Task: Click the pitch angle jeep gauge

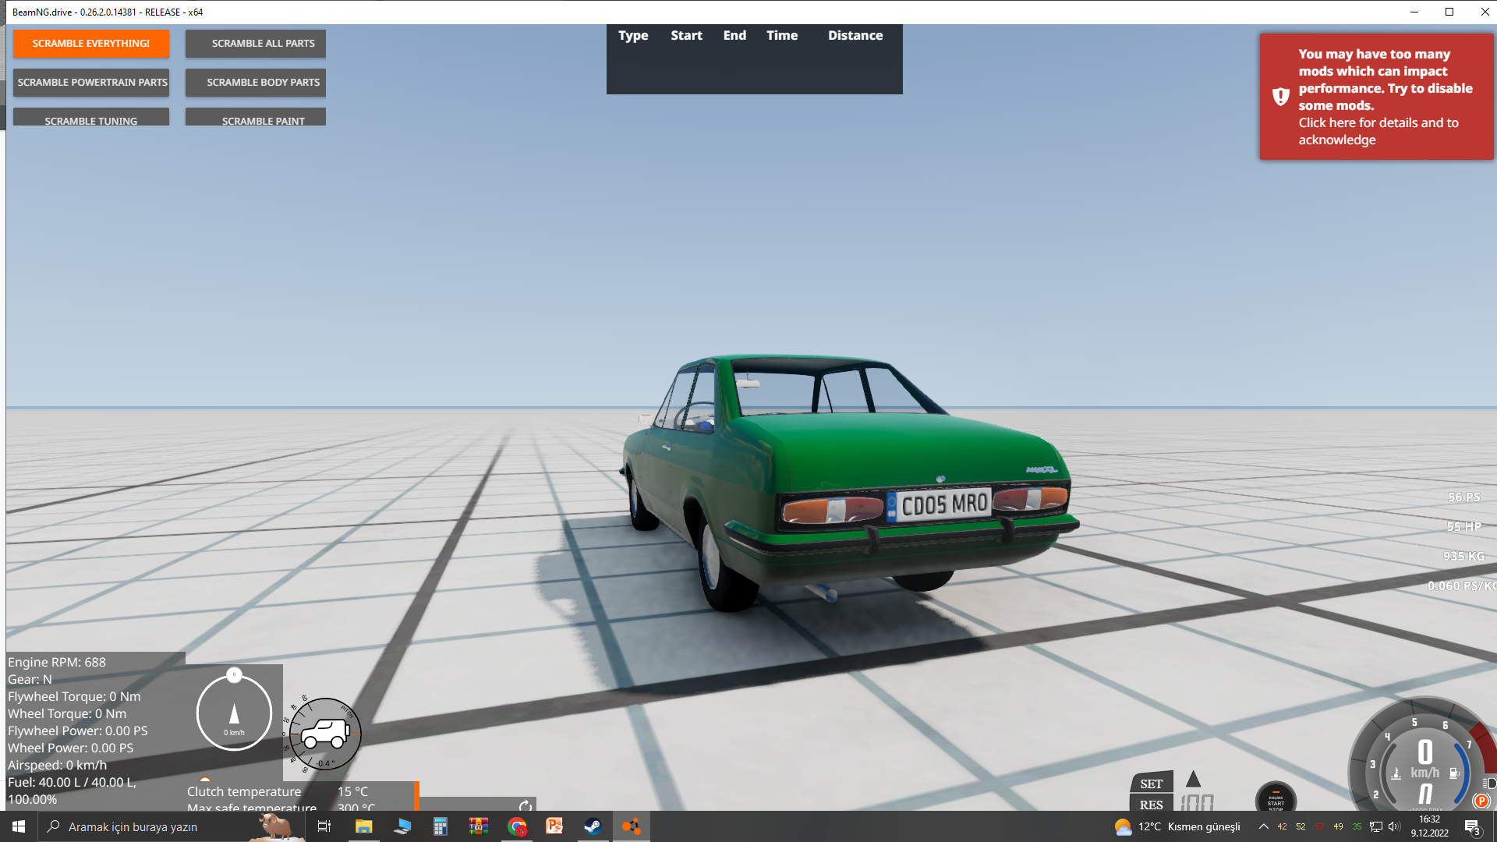Action: click(325, 734)
